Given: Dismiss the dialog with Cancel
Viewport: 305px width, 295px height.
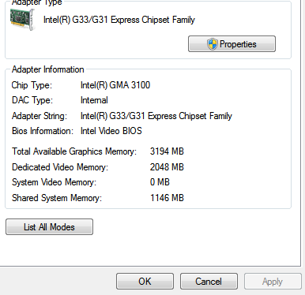Looking at the screenshot, I should coord(209,282).
